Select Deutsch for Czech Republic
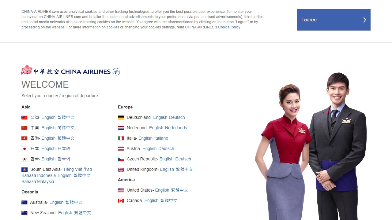This screenshot has width=392, height=220. [x=183, y=159]
